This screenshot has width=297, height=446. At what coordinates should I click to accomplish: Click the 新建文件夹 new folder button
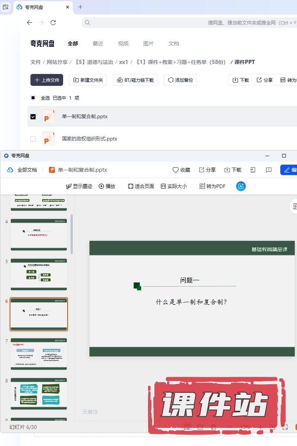88,80
